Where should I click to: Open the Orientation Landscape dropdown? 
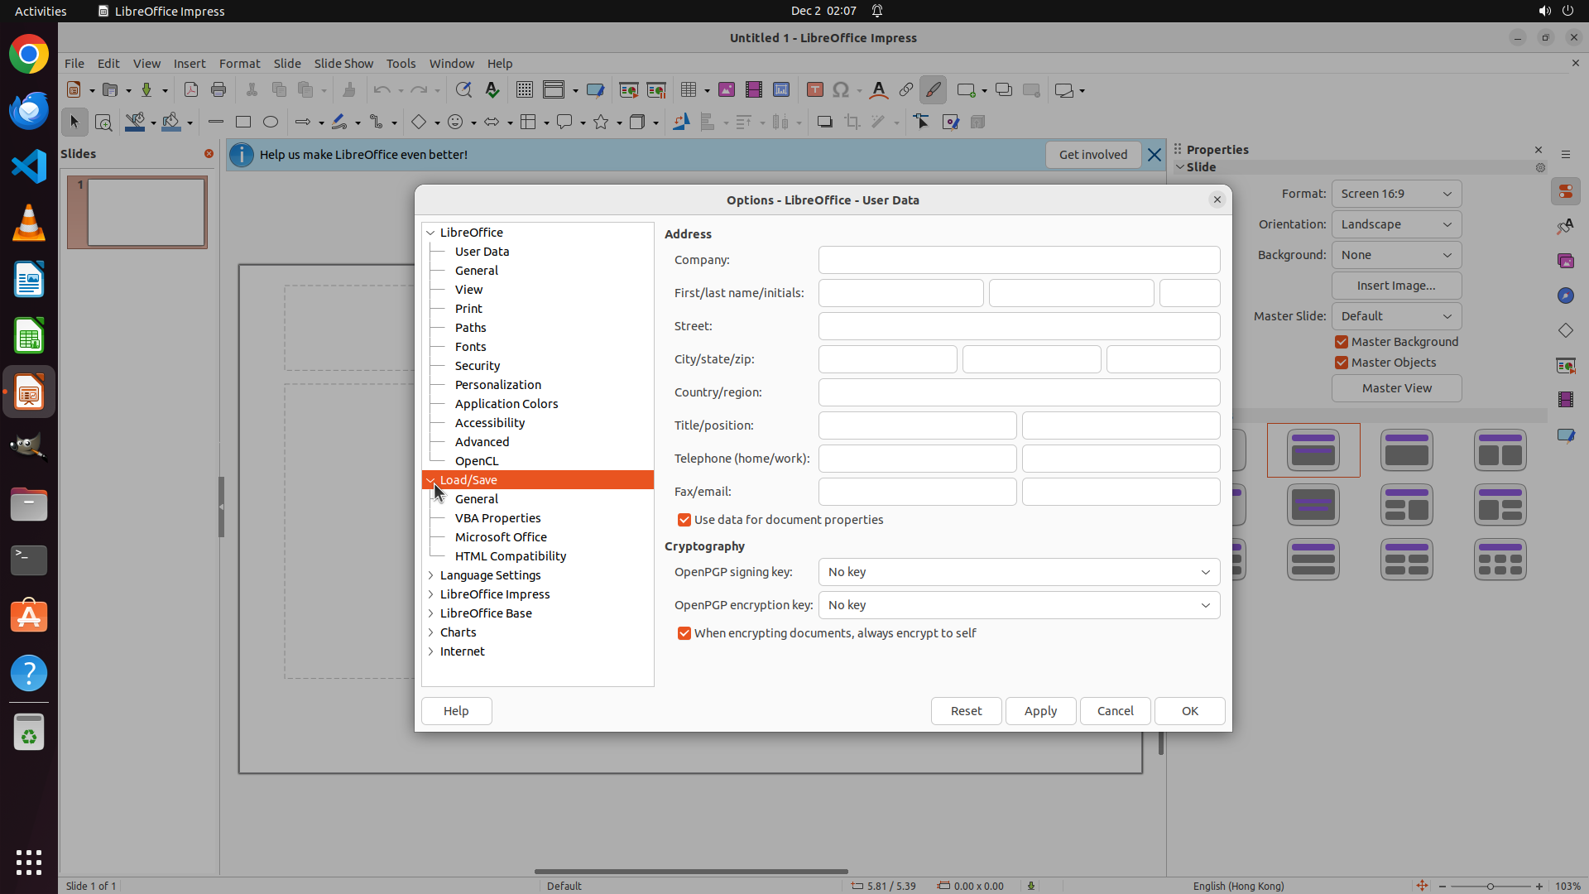[1396, 224]
